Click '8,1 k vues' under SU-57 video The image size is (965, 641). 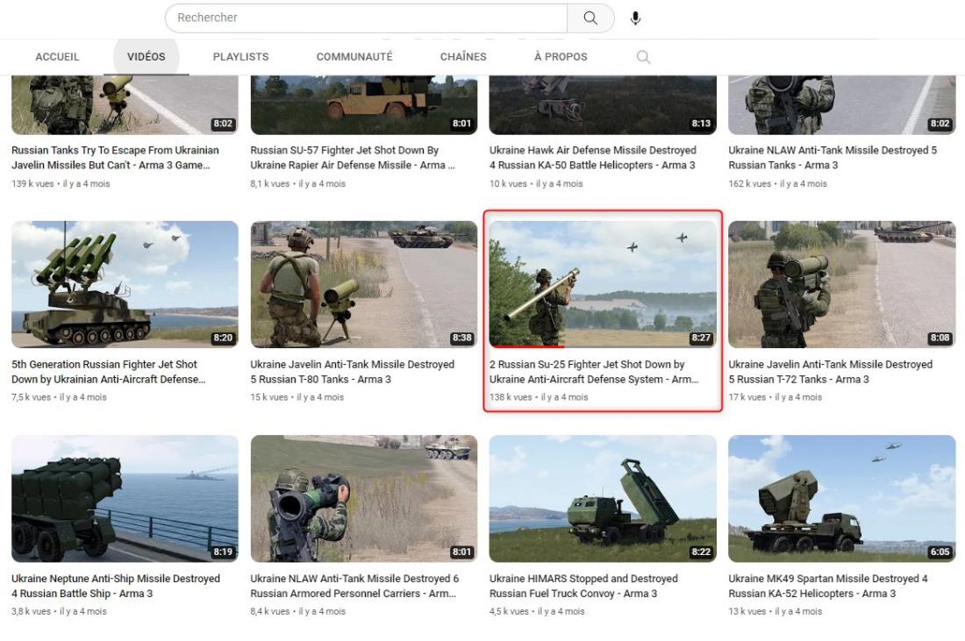(x=270, y=183)
